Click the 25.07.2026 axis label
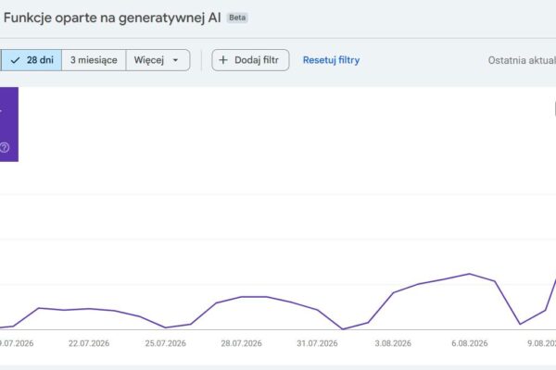This screenshot has height=370, width=556. click(165, 343)
